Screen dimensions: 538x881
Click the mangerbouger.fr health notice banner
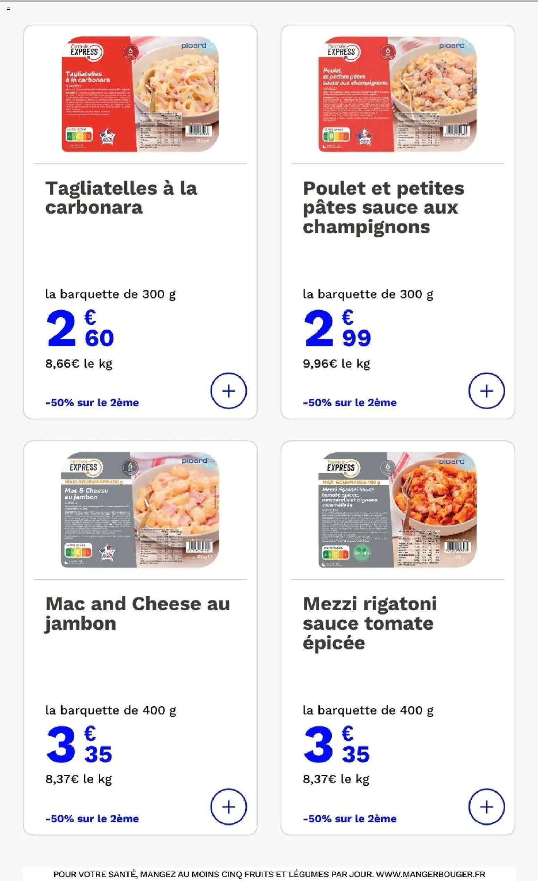269,874
